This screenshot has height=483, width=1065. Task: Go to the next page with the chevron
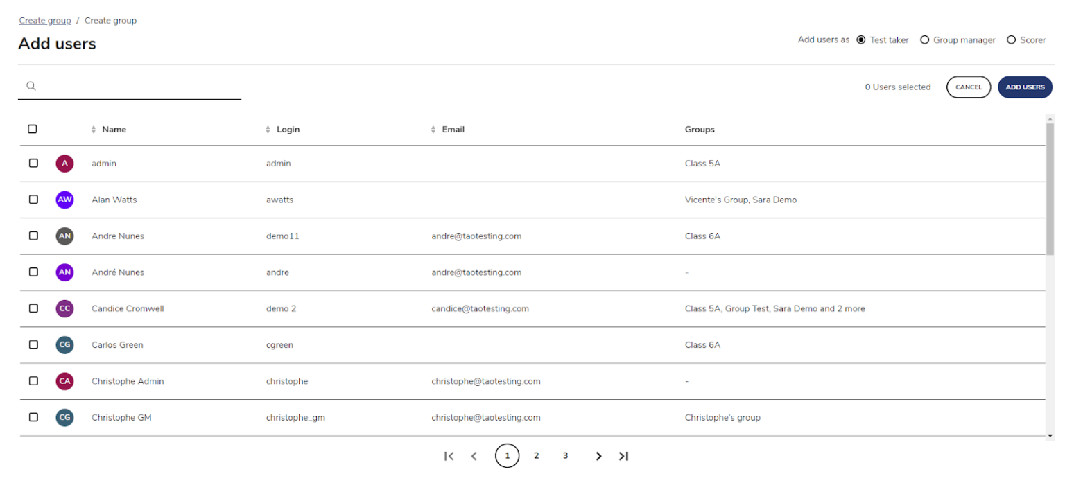598,455
